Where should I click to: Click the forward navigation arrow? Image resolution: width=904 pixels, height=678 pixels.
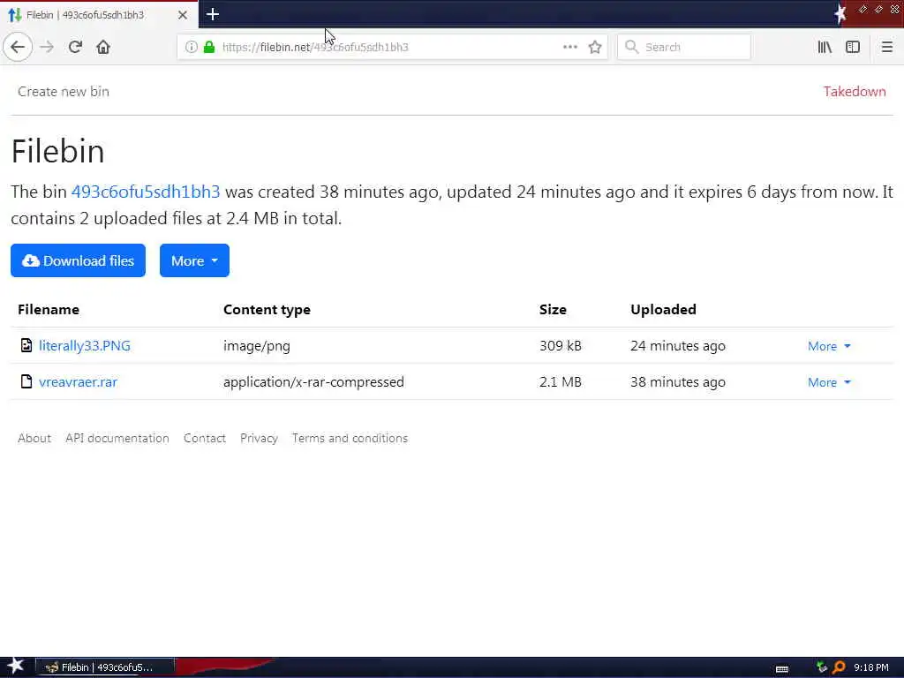tap(47, 47)
